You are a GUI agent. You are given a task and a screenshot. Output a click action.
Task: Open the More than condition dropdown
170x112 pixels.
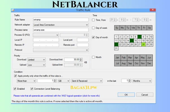click(26, 81)
